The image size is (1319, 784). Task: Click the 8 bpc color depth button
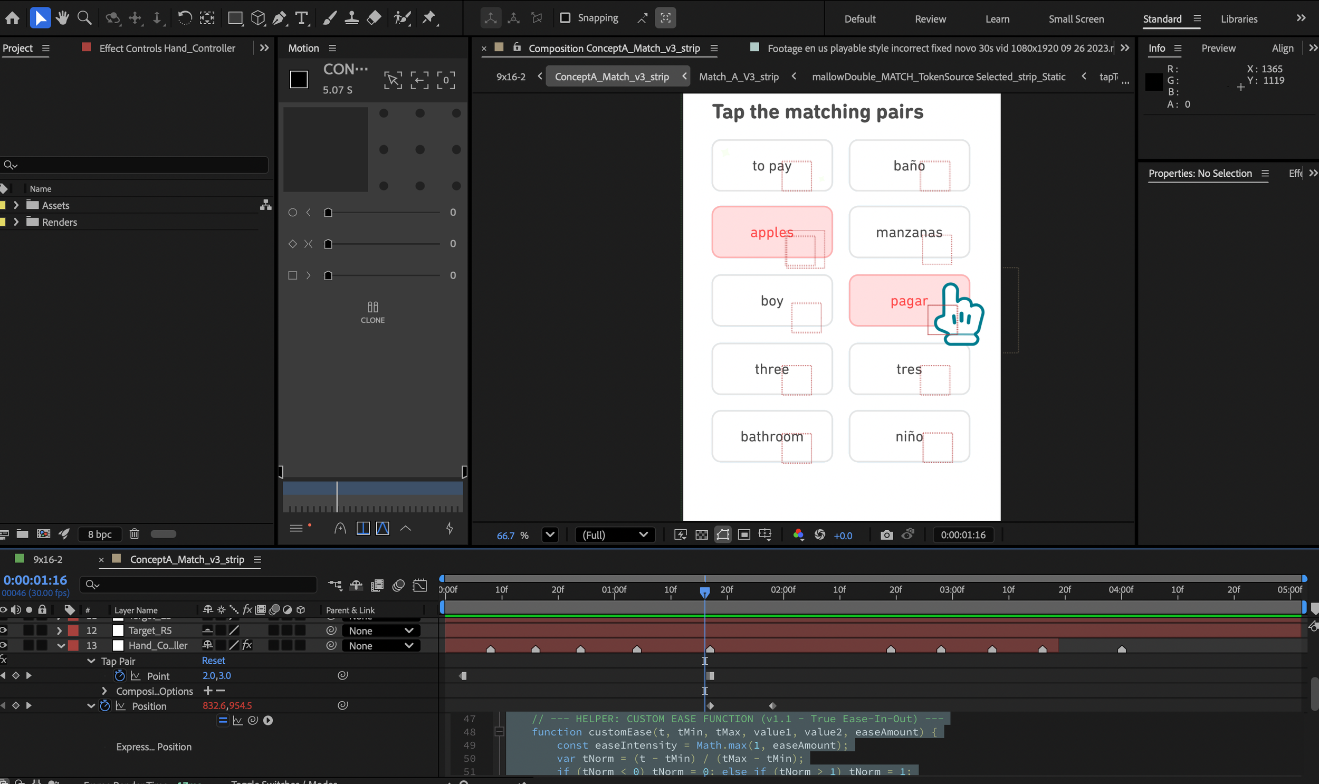coord(100,534)
